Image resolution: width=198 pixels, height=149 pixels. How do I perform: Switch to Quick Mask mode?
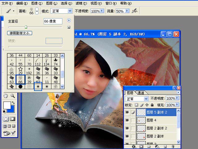[13, 119]
